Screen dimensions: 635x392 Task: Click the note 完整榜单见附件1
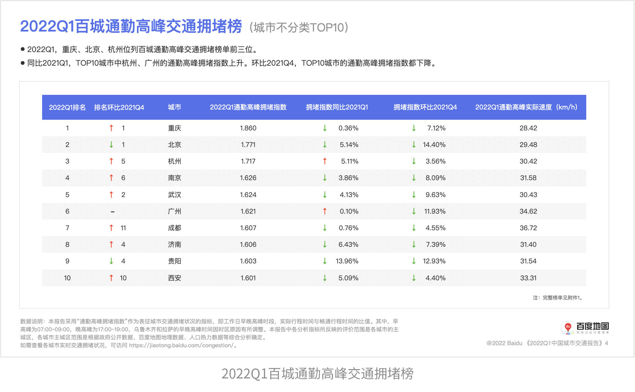(558, 298)
